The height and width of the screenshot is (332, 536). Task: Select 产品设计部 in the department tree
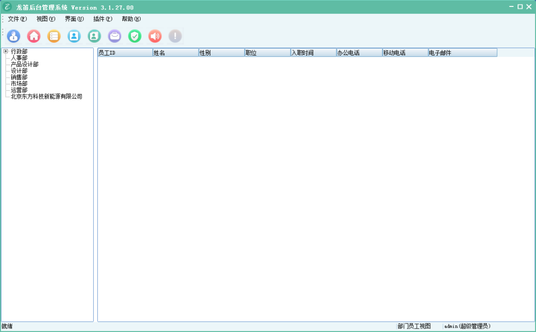(25, 64)
